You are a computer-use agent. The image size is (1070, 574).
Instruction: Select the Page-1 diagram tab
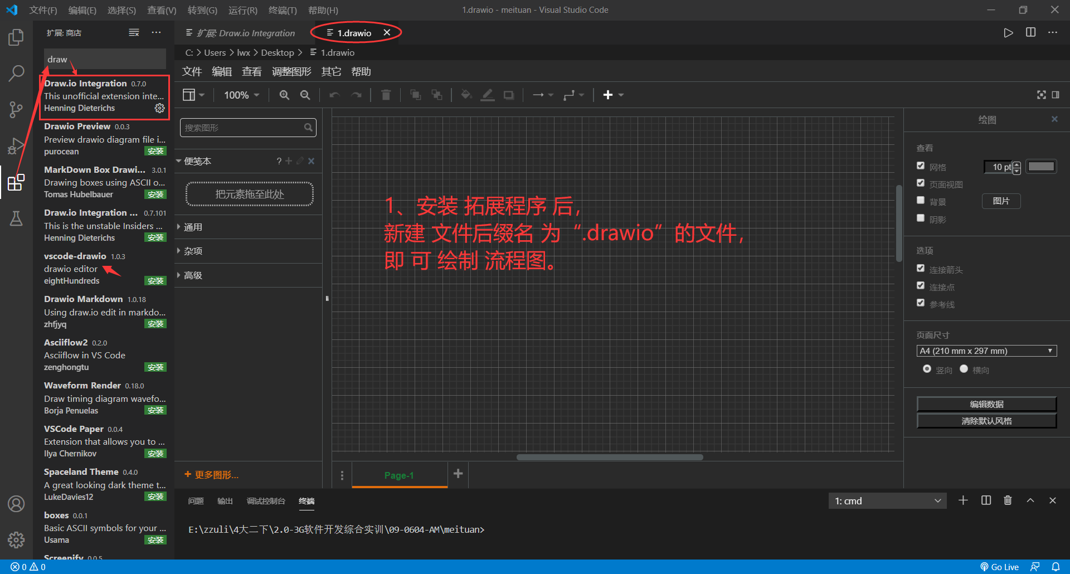399,475
